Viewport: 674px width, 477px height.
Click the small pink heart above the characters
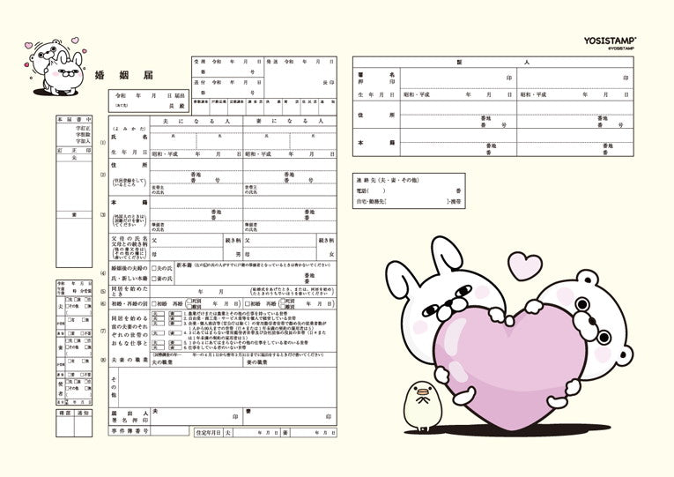[x=527, y=264]
